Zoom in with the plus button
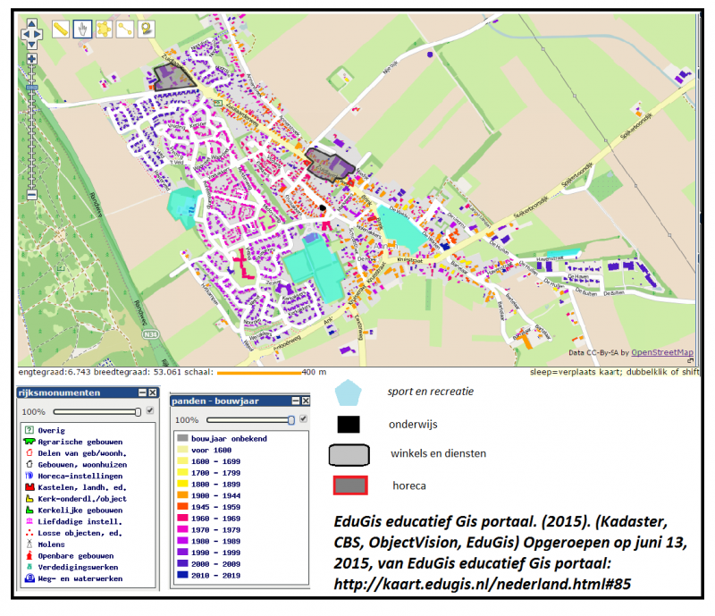715x616 pixels. (x=31, y=58)
